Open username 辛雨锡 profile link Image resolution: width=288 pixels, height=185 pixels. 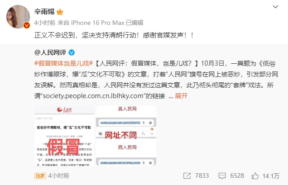[x=44, y=12]
